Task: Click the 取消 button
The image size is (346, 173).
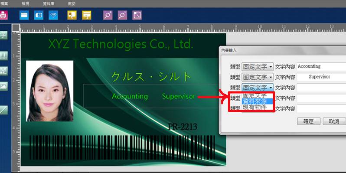Action: [334, 121]
